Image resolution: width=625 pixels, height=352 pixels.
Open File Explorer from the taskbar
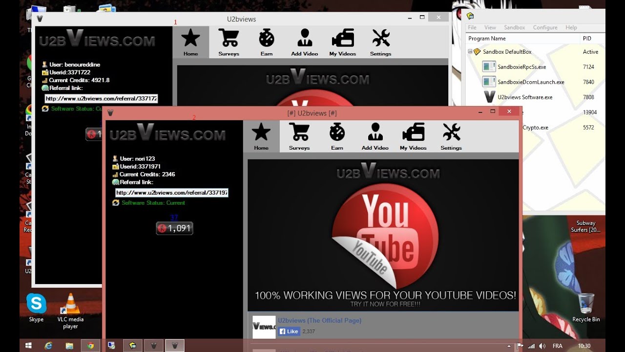point(69,346)
